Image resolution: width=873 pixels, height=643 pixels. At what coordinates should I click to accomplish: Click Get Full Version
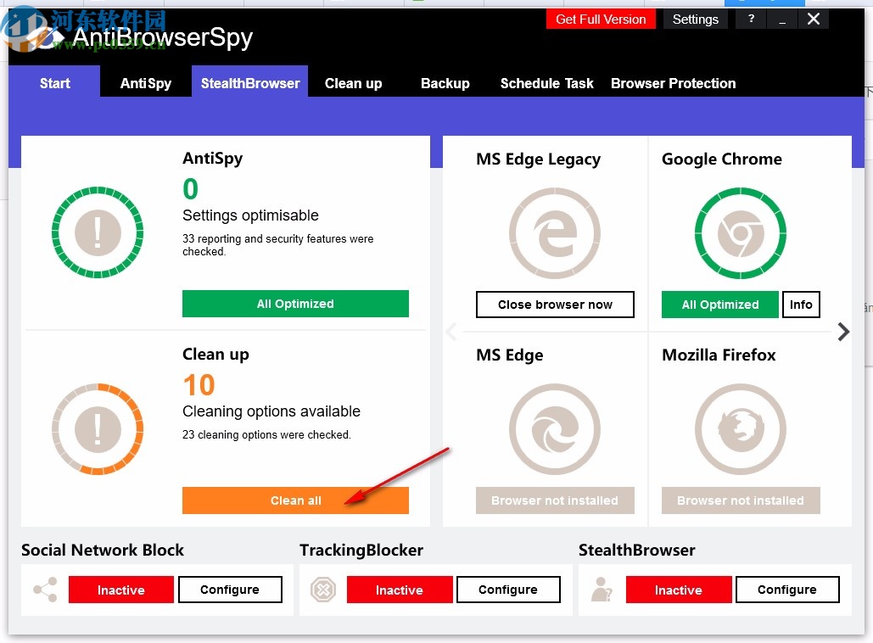click(601, 19)
